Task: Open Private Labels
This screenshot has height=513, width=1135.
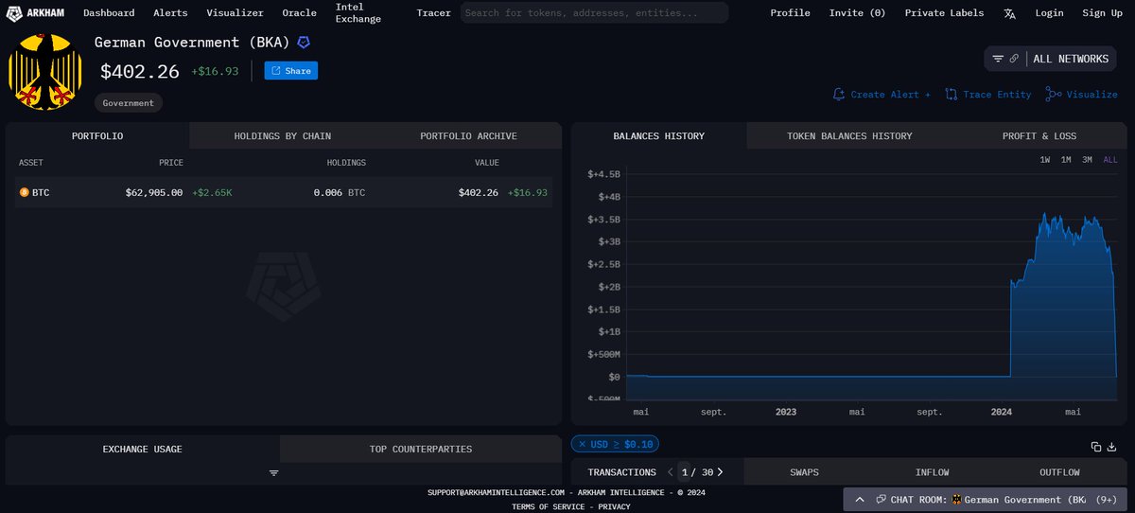Action: pyautogui.click(x=944, y=13)
